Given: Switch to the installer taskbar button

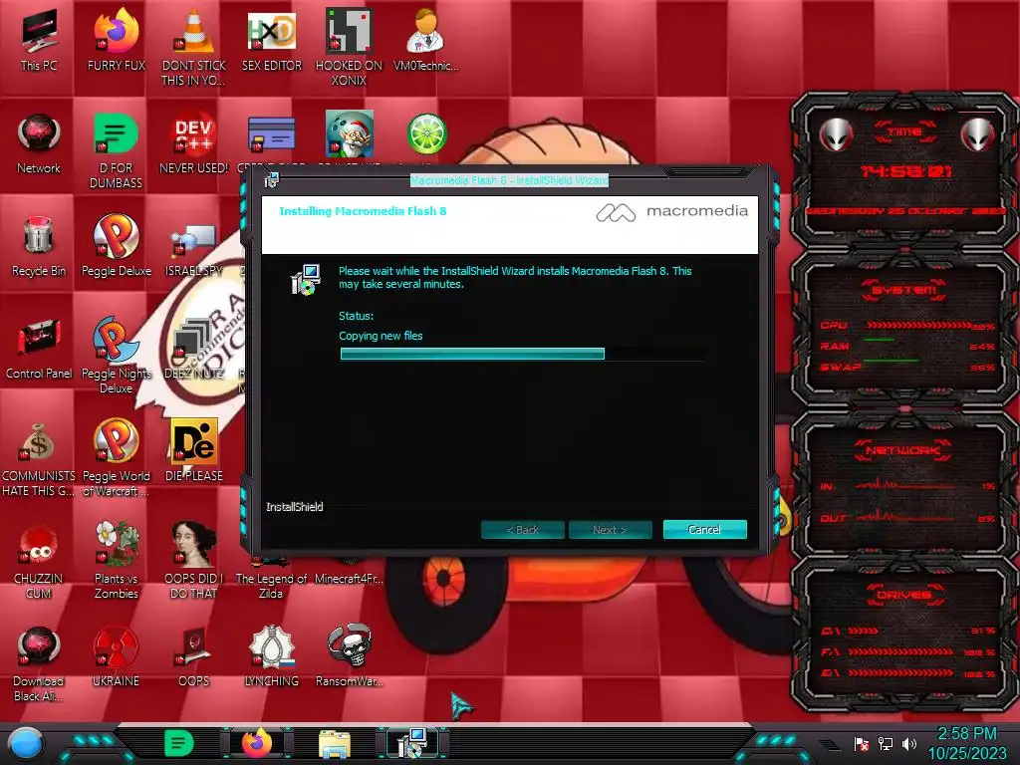Looking at the screenshot, I should point(411,743).
